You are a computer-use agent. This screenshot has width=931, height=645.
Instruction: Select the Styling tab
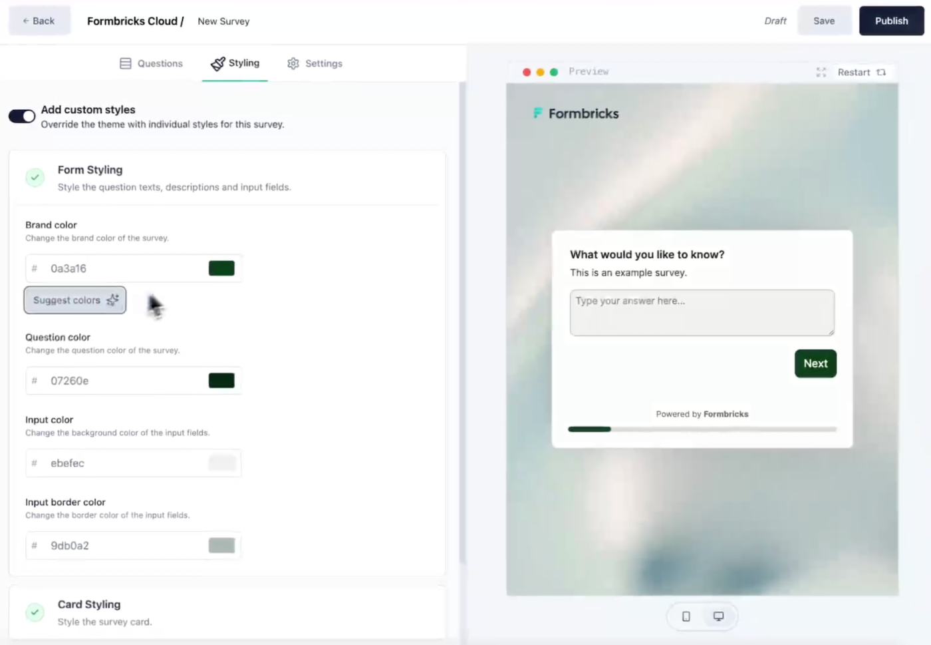coord(235,63)
